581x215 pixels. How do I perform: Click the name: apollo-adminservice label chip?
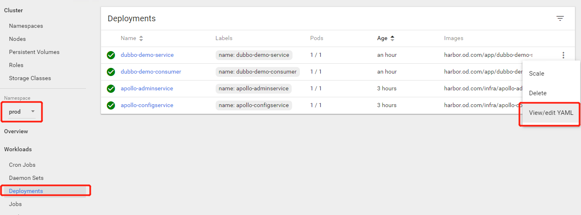[254, 88]
